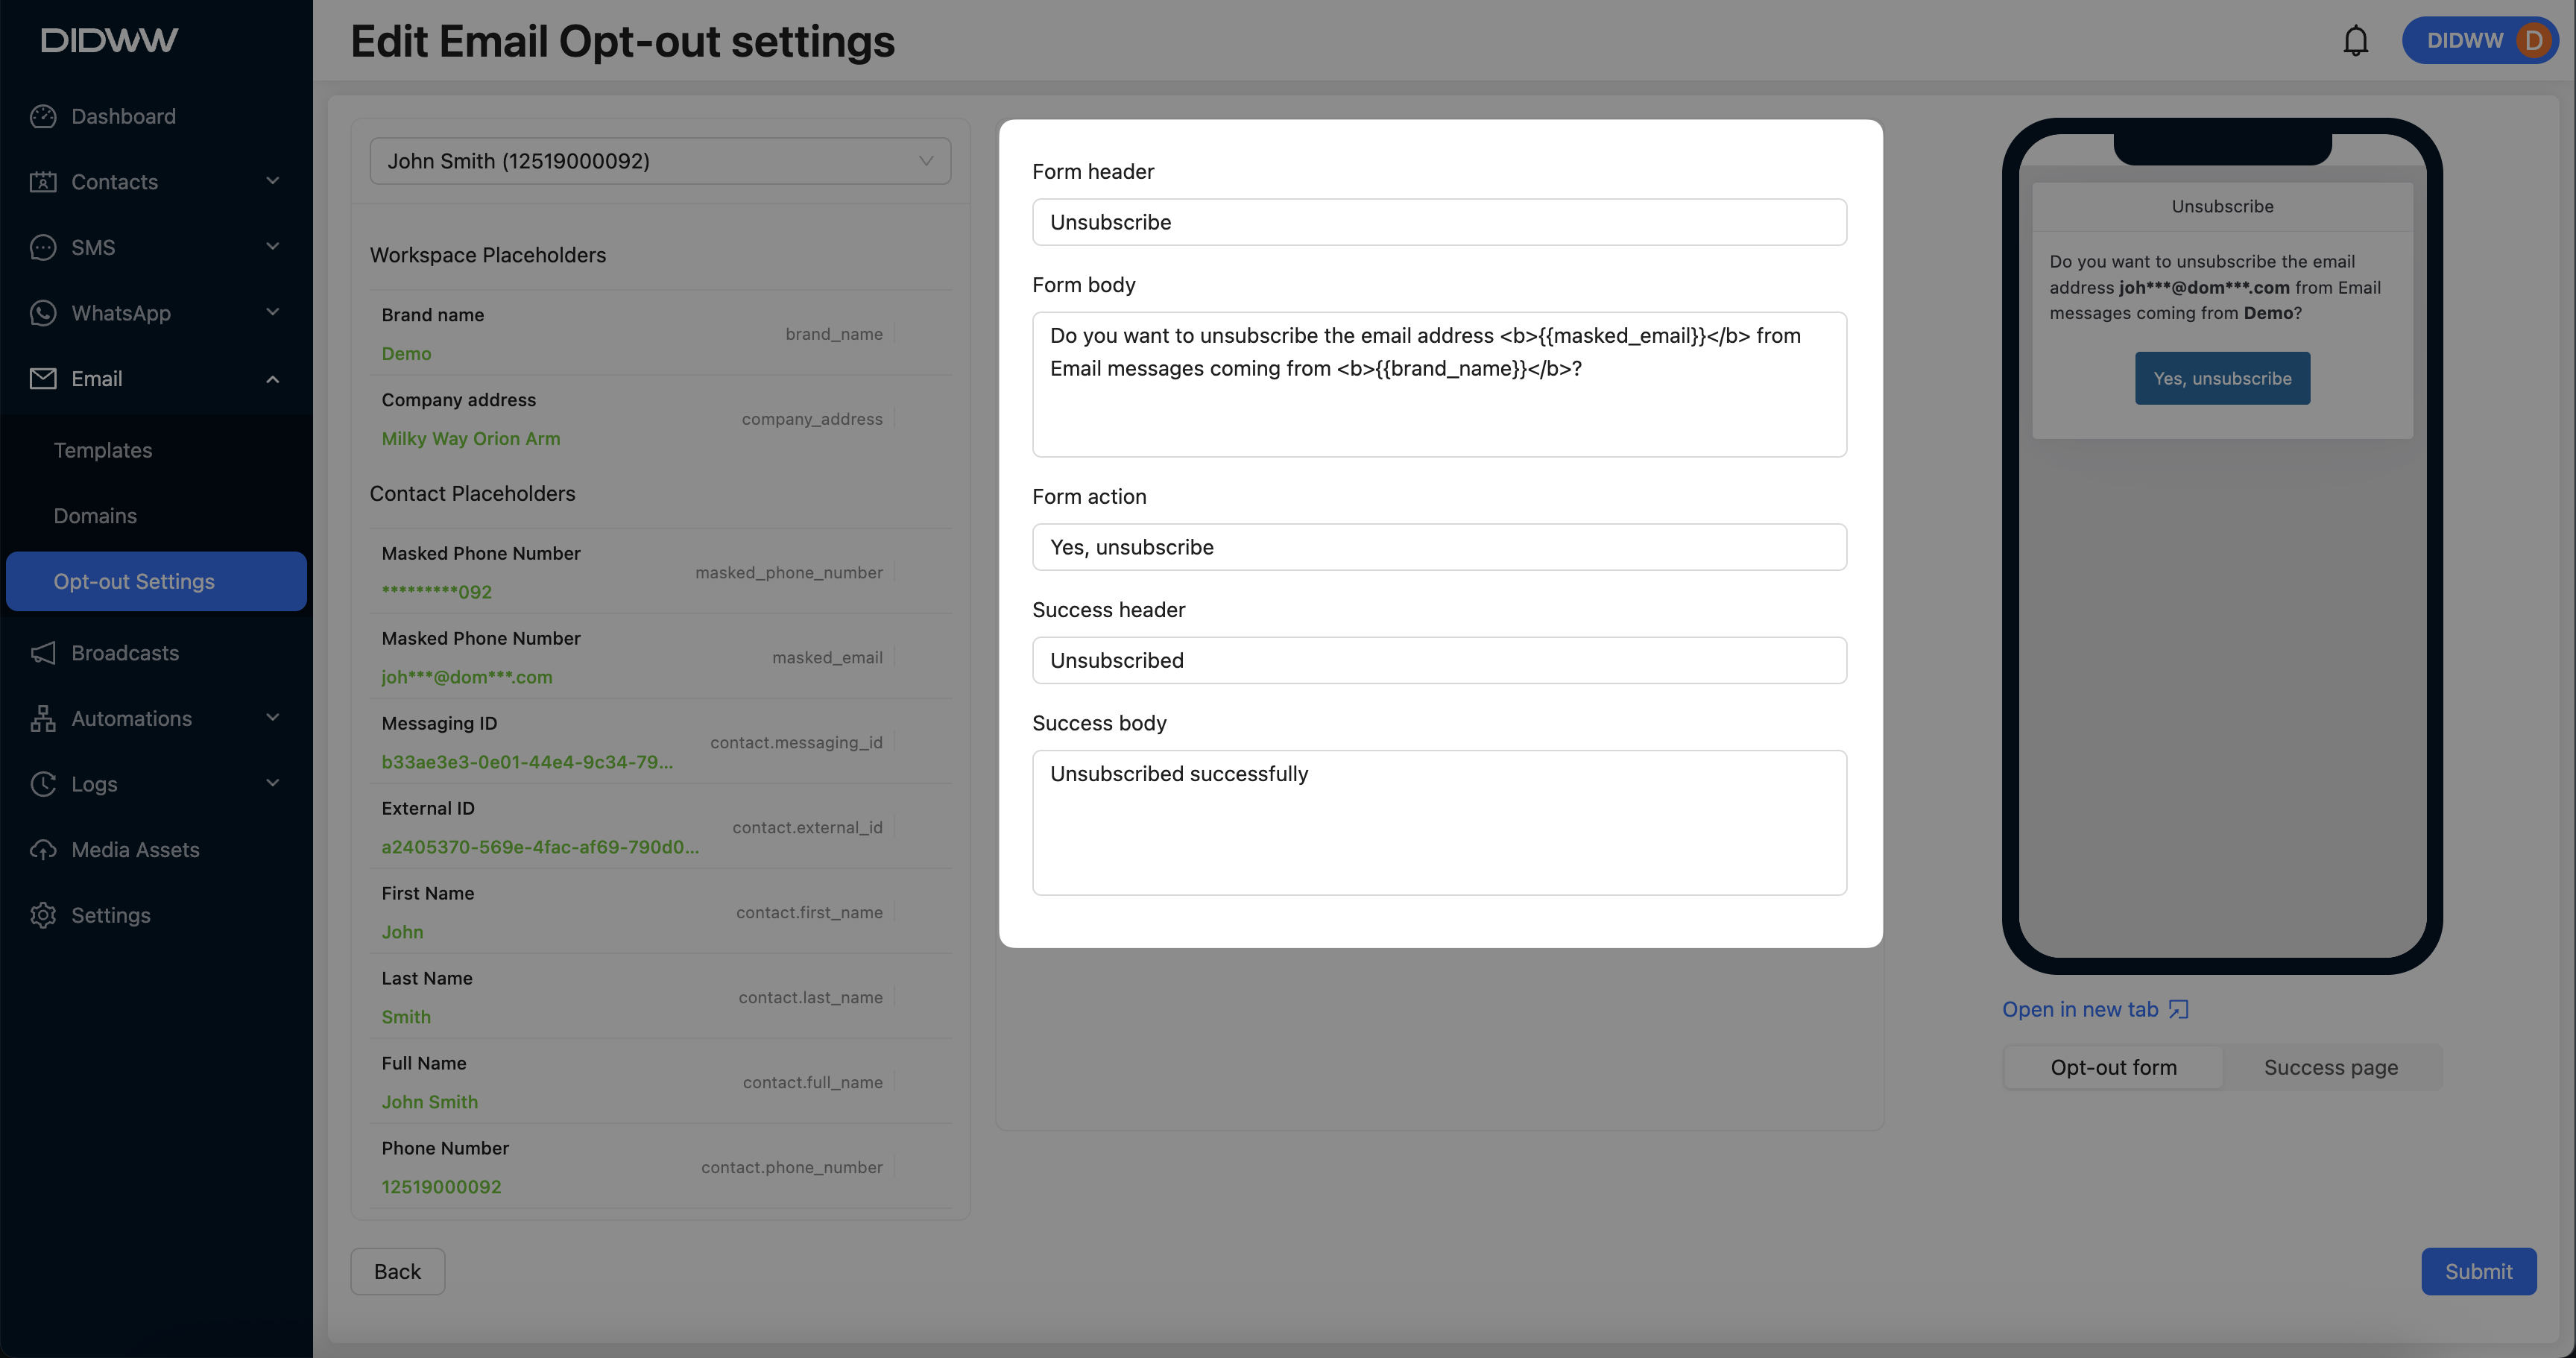
Task: Open the John Smith contact dropdown
Action: click(660, 161)
